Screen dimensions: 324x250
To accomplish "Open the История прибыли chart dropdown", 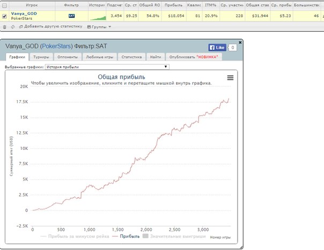I will (107, 67).
